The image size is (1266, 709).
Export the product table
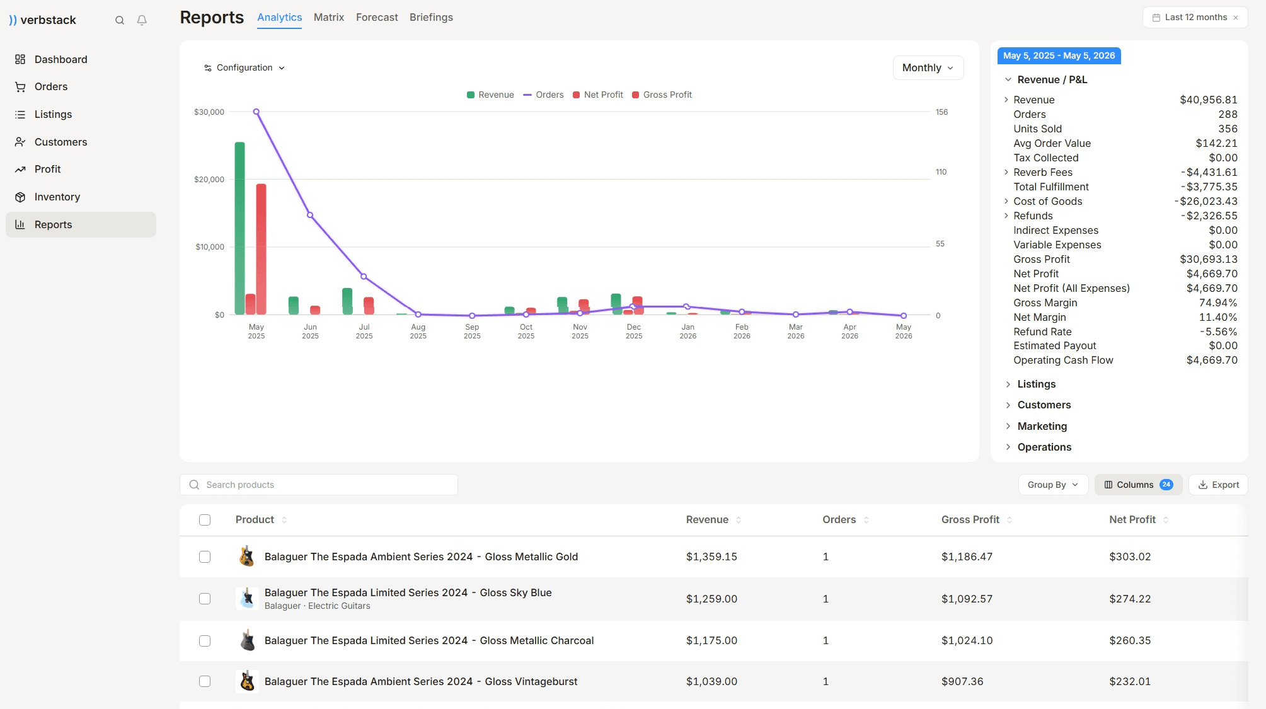pyautogui.click(x=1218, y=485)
